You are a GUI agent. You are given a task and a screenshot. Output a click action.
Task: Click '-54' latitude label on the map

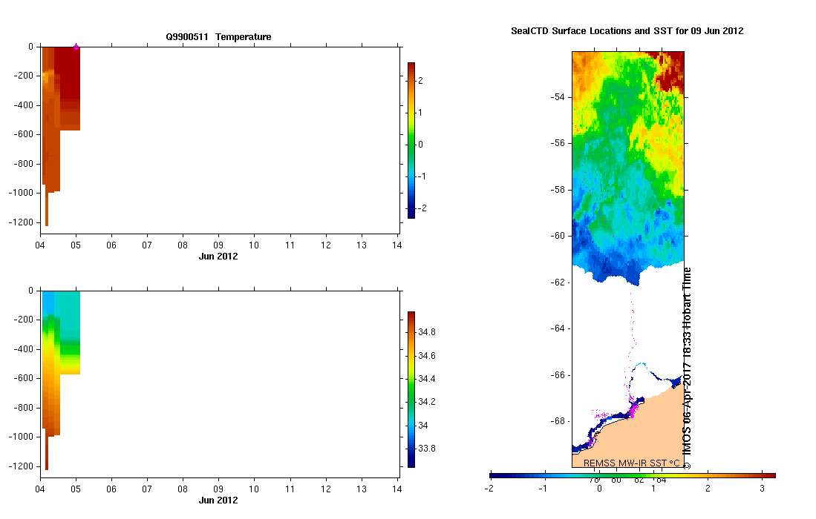(558, 97)
